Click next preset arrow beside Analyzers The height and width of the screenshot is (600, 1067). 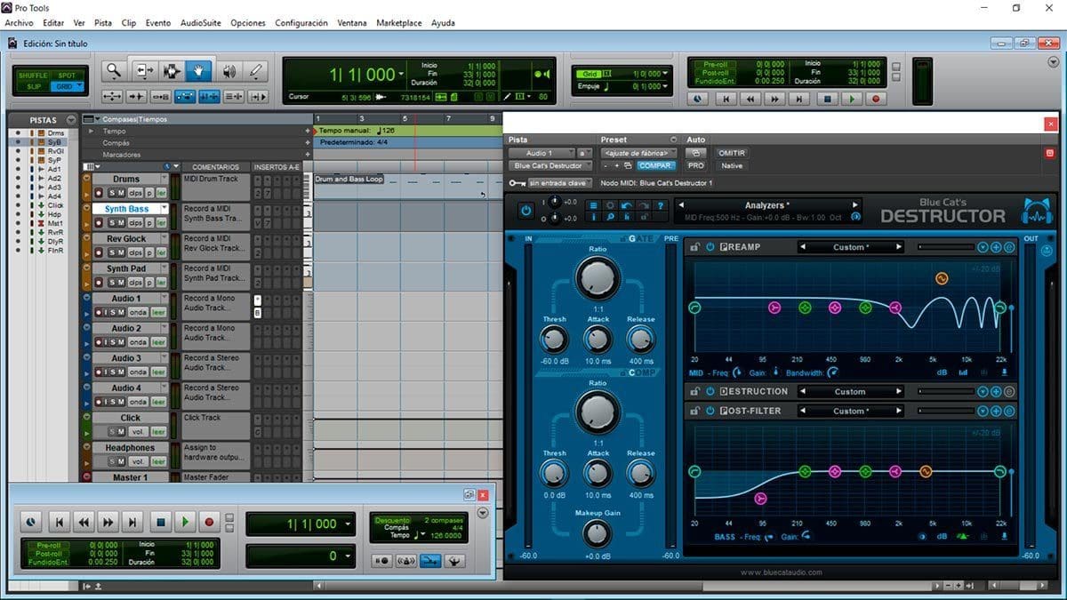855,205
